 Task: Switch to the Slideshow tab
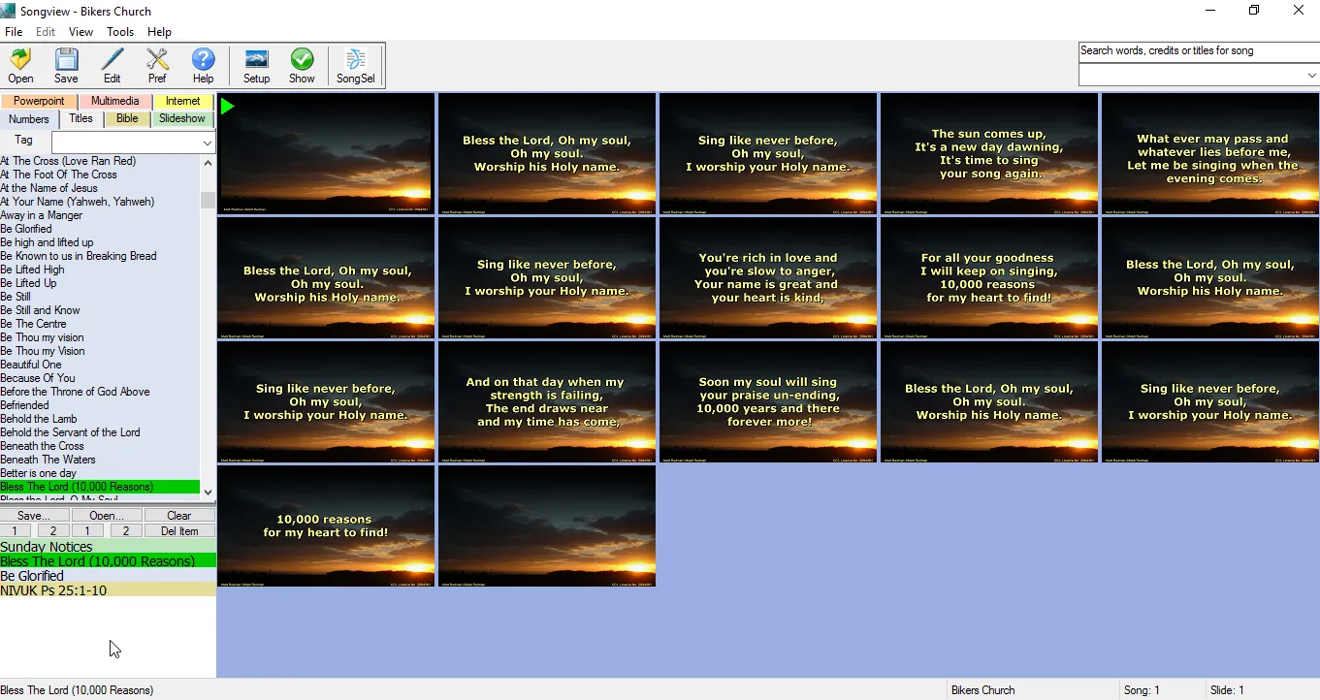click(x=182, y=118)
